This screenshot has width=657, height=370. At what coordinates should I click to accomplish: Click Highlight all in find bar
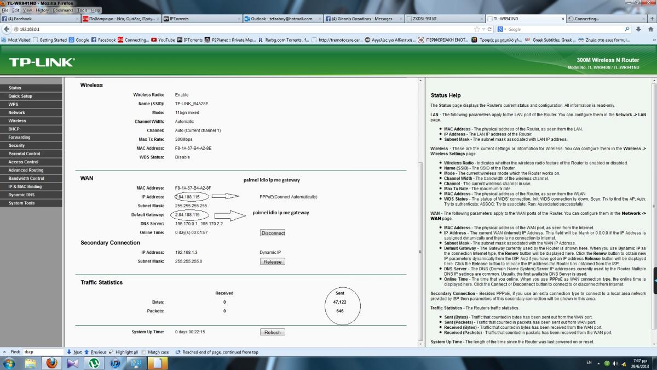click(x=124, y=352)
